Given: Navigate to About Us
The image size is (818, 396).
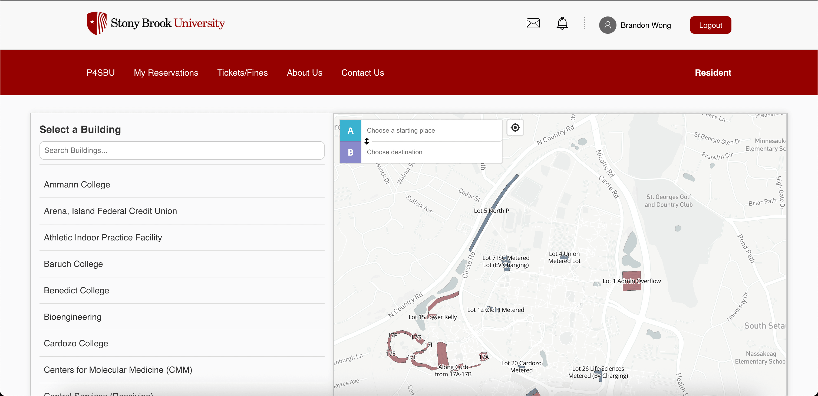Looking at the screenshot, I should coord(305,73).
